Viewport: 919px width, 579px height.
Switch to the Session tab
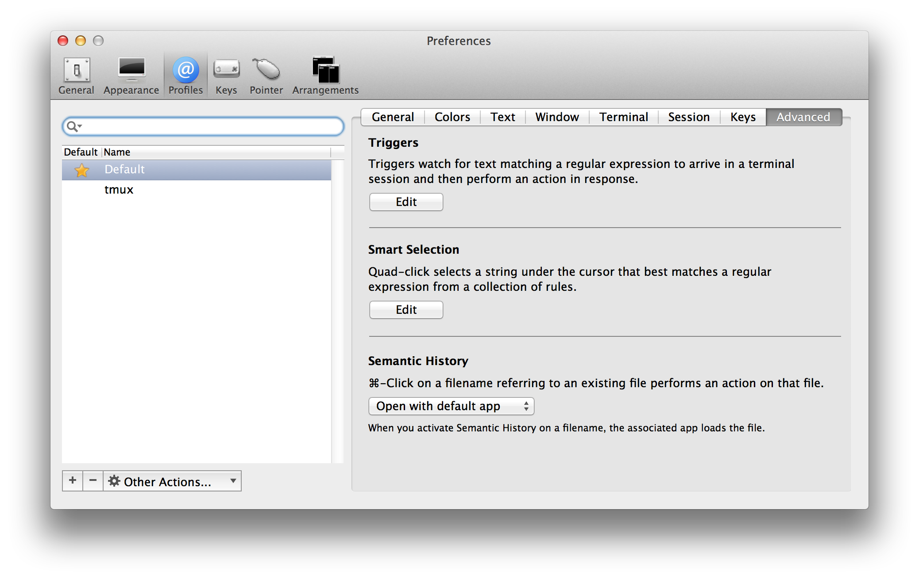point(688,117)
